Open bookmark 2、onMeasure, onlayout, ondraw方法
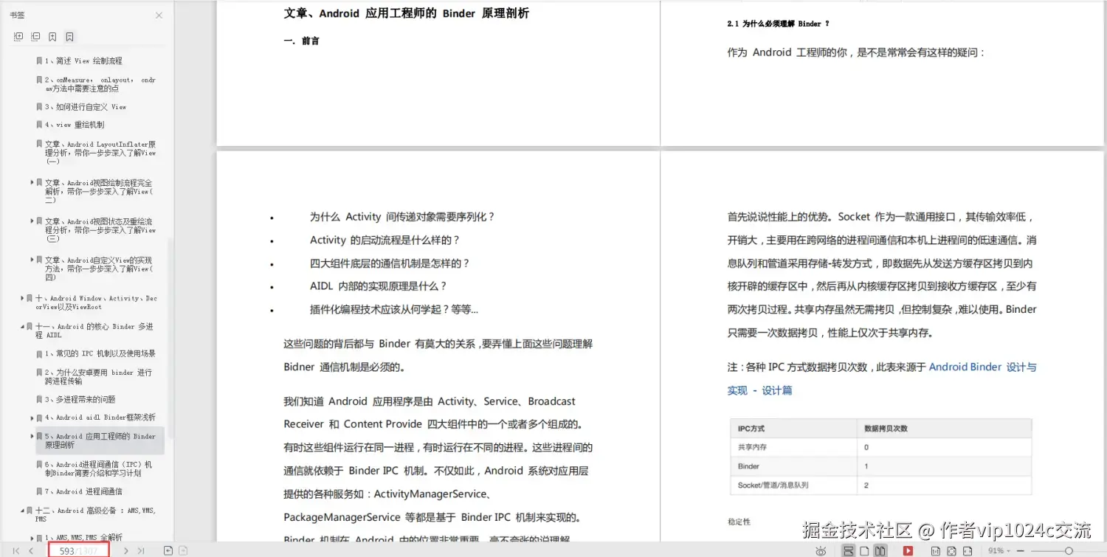Screen dimensions: 1107x557 tap(100, 84)
